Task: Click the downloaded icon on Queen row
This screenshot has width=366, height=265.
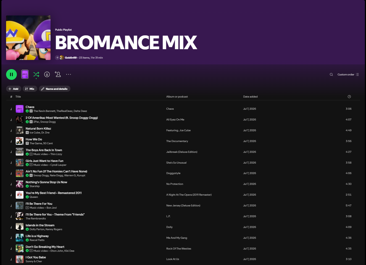Action: point(27,197)
